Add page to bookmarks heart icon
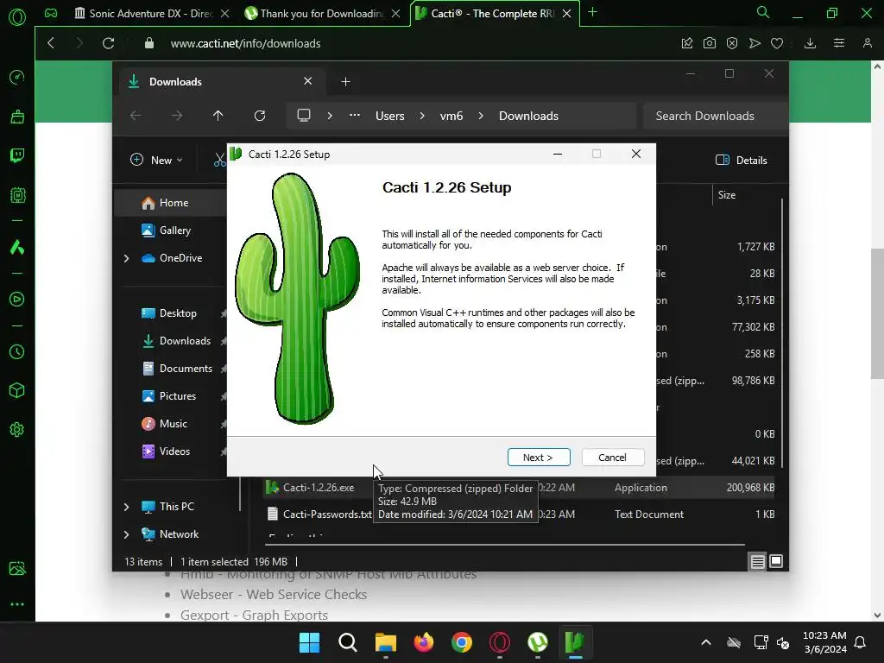The image size is (884, 663). pyautogui.click(x=777, y=43)
